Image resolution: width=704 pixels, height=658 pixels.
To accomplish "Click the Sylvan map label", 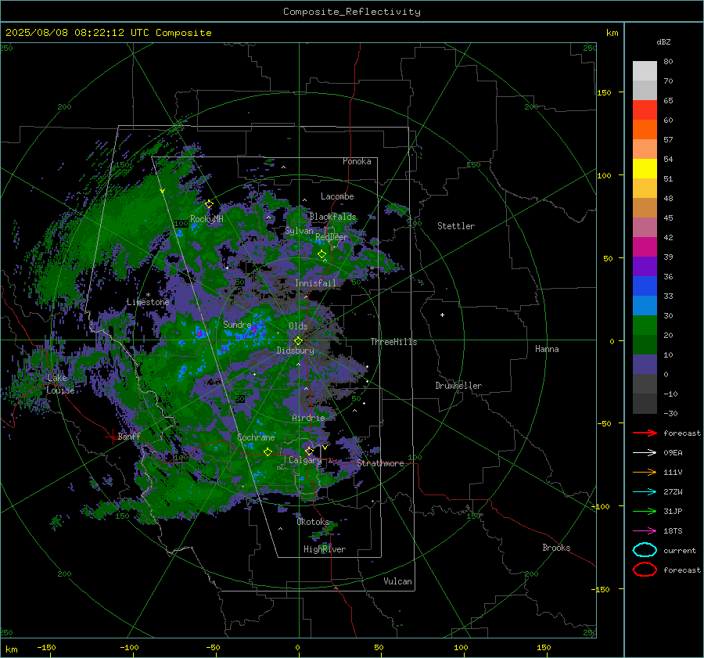I will (x=299, y=231).
